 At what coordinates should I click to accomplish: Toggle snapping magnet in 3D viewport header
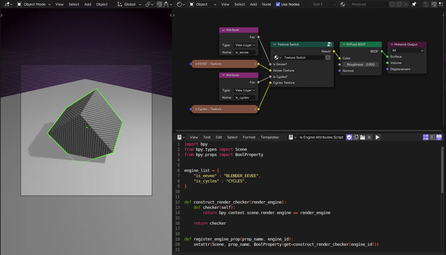pyautogui.click(x=159, y=4)
